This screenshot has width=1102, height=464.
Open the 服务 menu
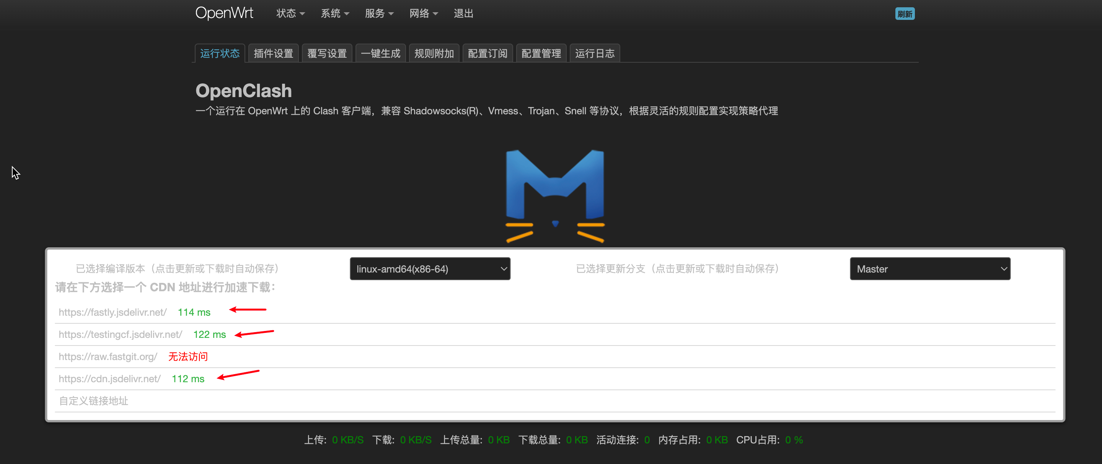coord(379,13)
